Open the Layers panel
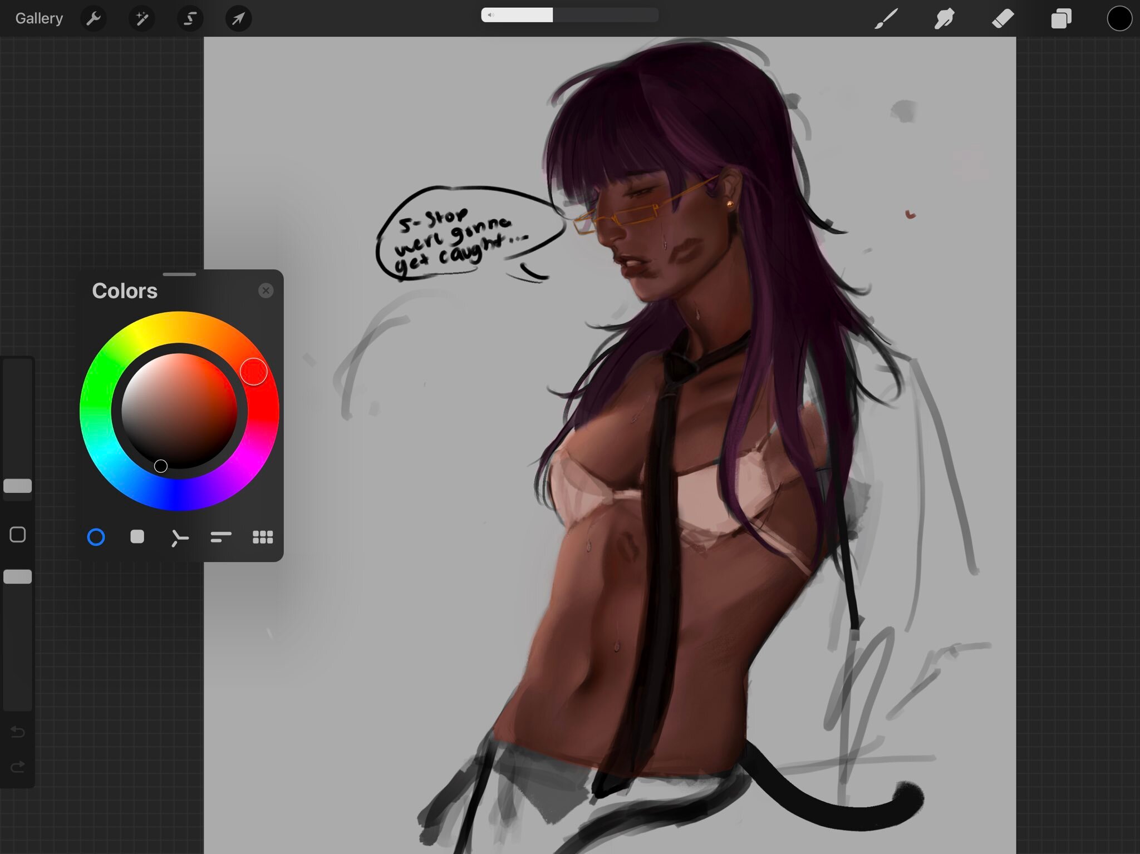Image resolution: width=1140 pixels, height=854 pixels. [x=1061, y=18]
